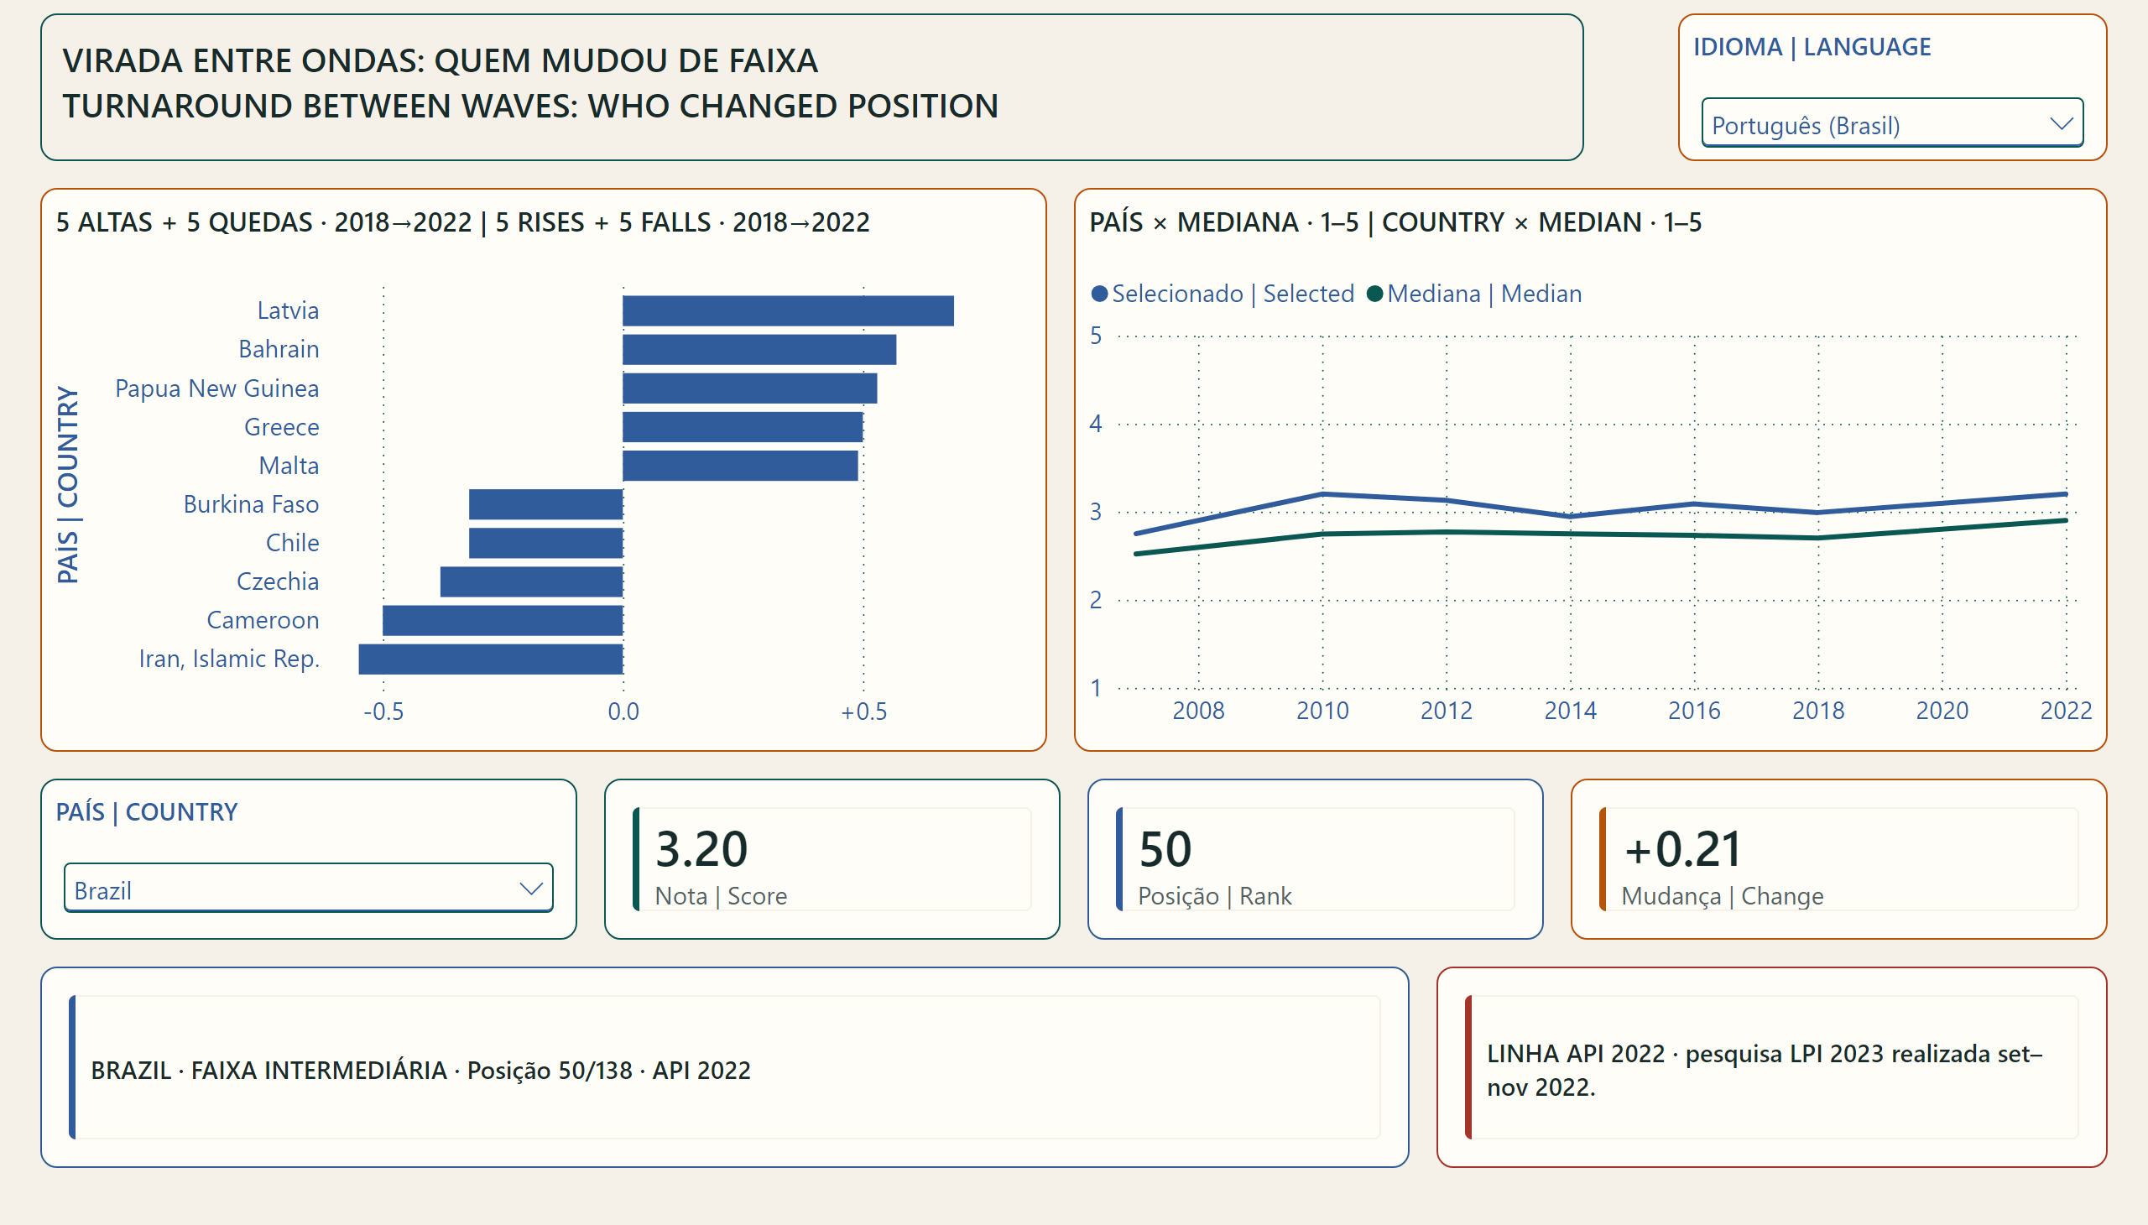This screenshot has height=1225, width=2148.
Task: Select the Latvia bar
Action: coord(788,310)
